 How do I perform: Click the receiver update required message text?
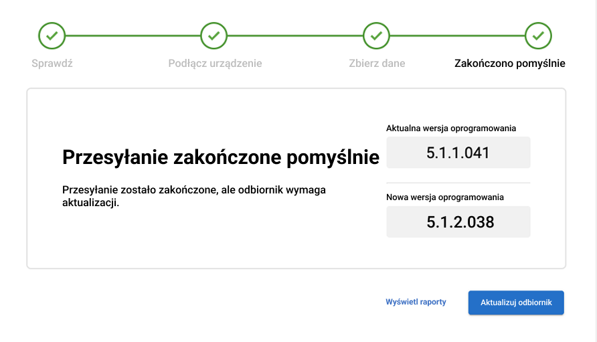(194, 196)
